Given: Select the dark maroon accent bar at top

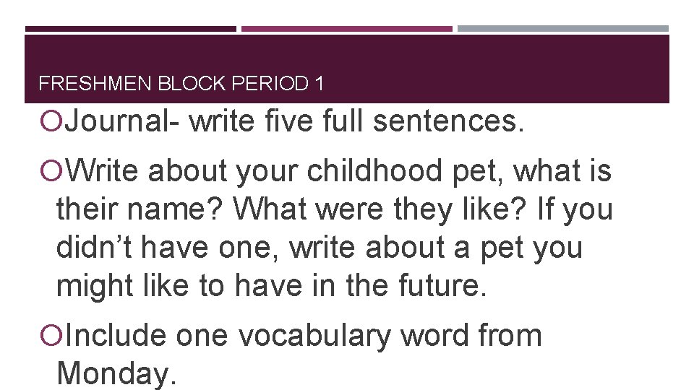Looking at the screenshot, I should tap(130, 29).
